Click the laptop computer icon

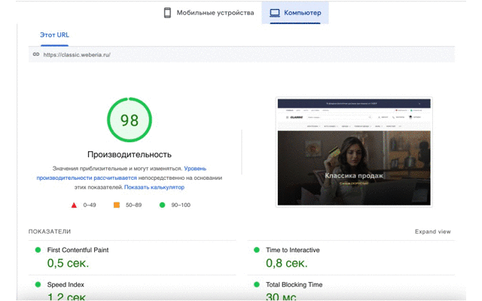274,13
